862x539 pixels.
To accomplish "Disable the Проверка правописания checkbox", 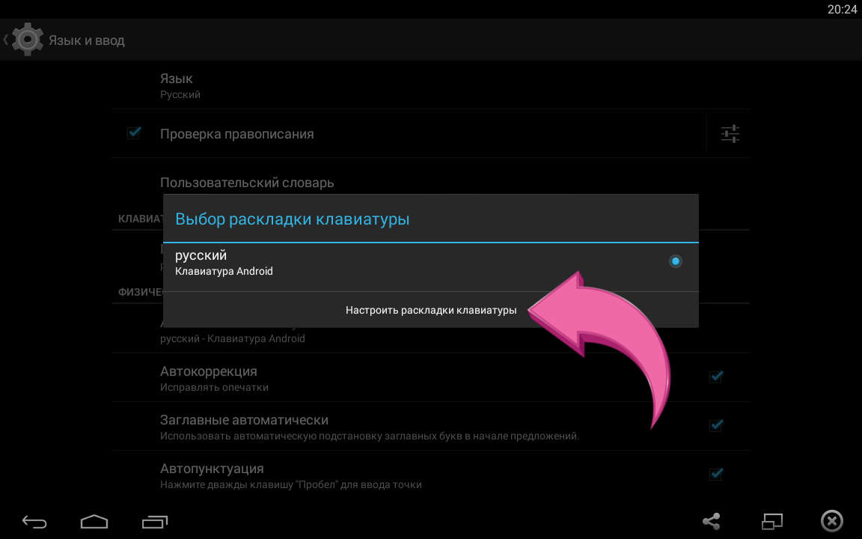I will (134, 133).
